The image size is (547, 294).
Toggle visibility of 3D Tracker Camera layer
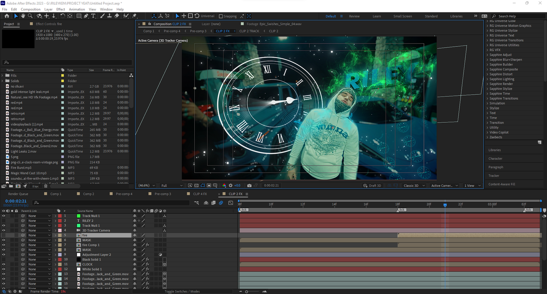tap(4, 231)
